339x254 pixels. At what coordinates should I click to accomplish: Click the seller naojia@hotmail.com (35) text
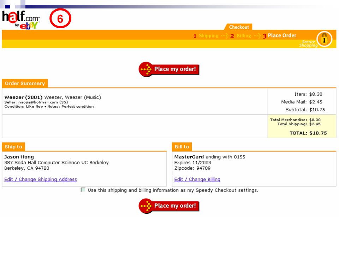36,102
